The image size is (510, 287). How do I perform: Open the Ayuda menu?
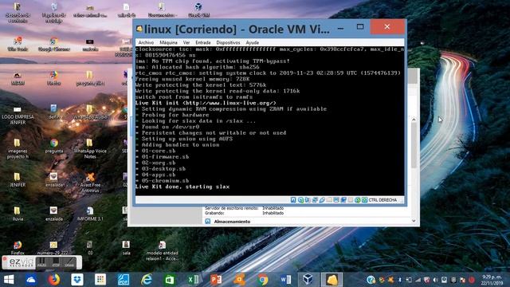tap(252, 42)
